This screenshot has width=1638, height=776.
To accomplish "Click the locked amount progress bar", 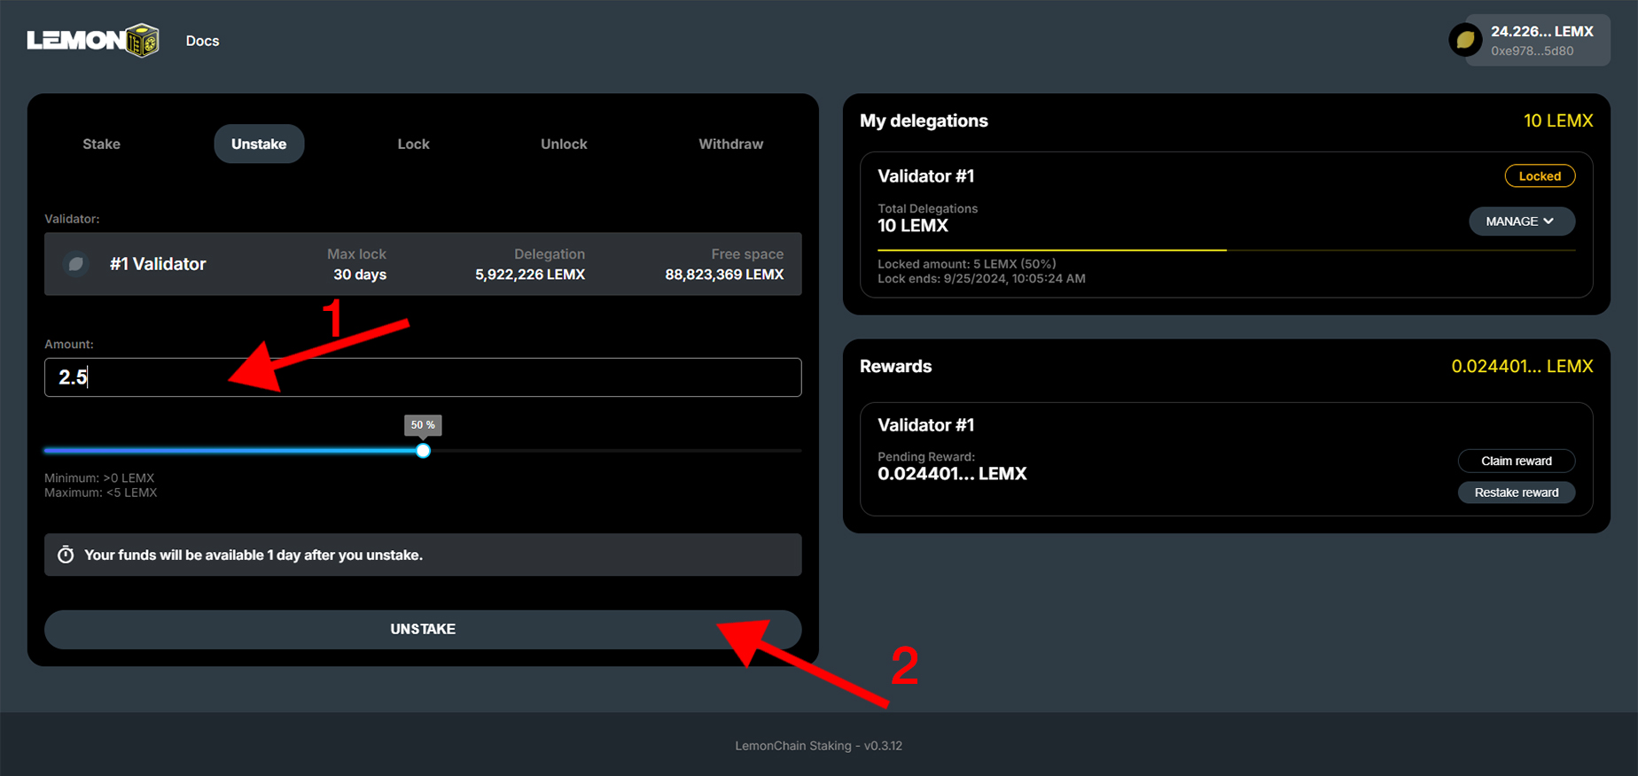I will [1226, 251].
